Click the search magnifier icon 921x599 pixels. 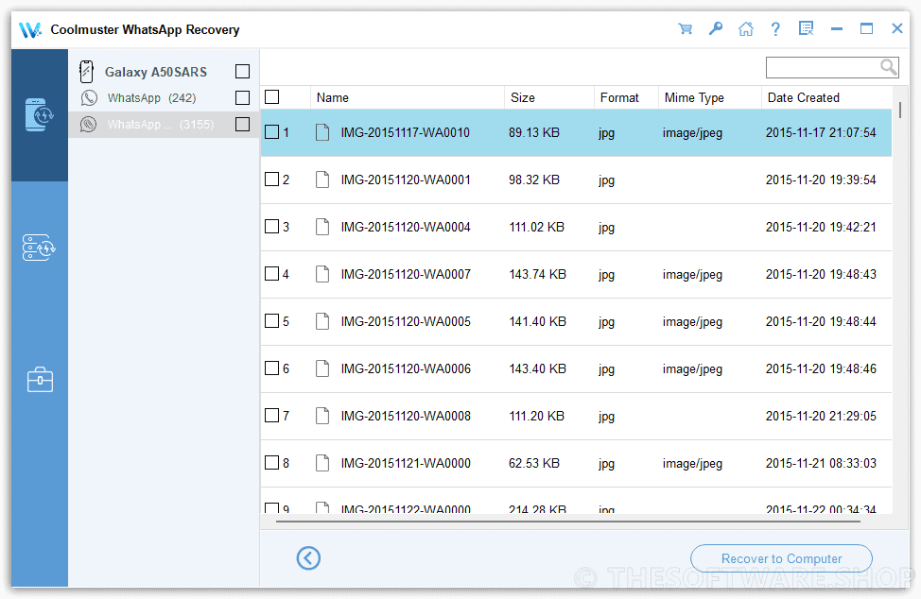tap(889, 67)
